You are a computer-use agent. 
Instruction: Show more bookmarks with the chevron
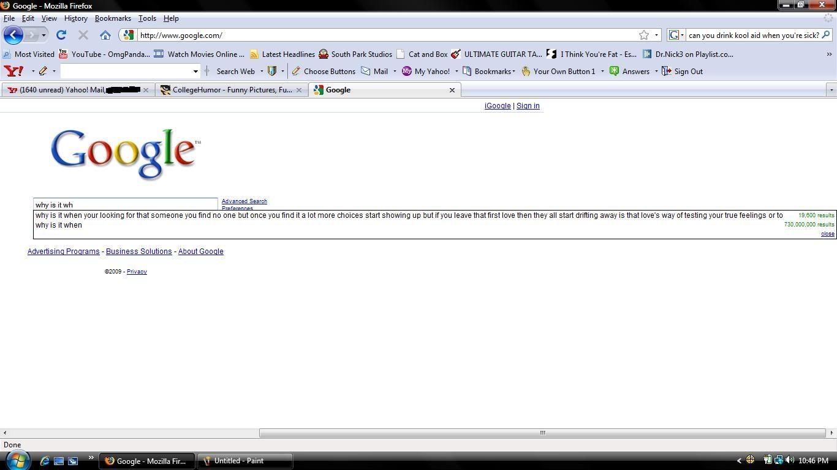tap(829, 54)
